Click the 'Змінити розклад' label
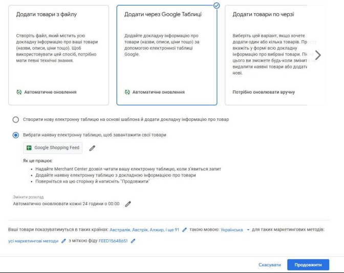Image resolution: width=344 pixels, height=273 pixels. pos(28,197)
